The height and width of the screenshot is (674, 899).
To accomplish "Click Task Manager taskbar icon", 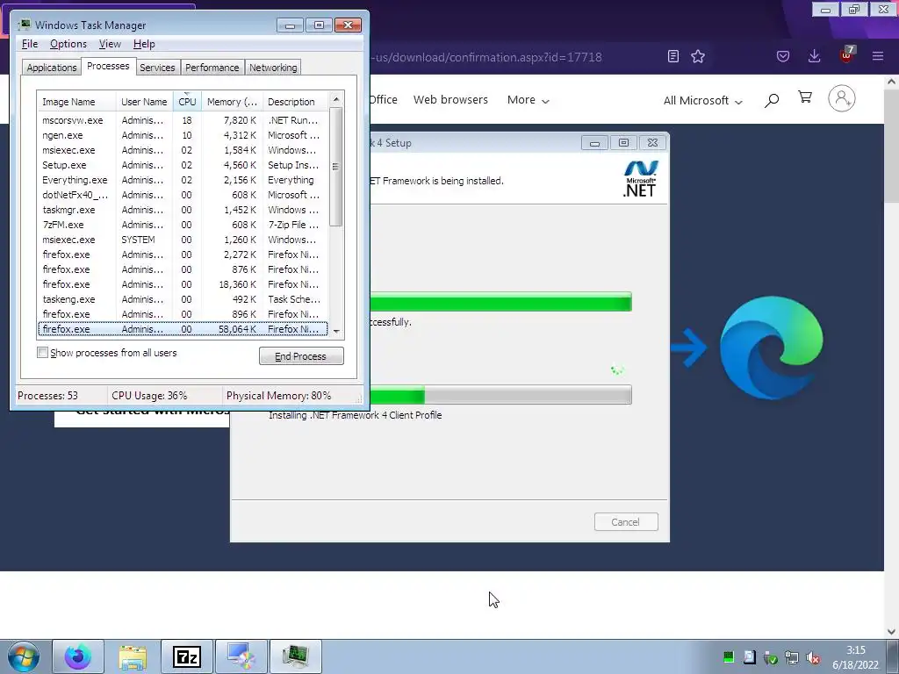I will click(295, 656).
